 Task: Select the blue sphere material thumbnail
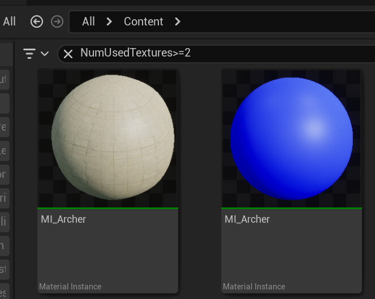tap(291, 138)
